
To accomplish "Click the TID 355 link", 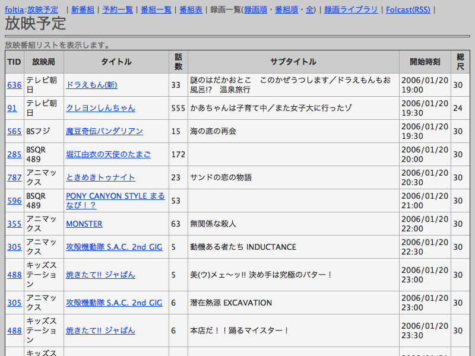I will pos(14,224).
